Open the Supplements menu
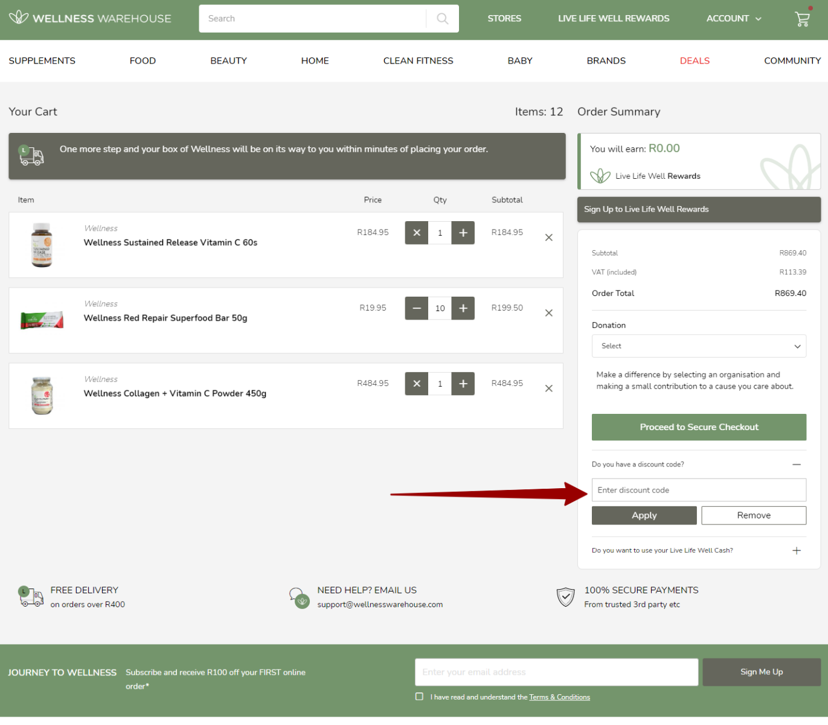Viewport: 828px width, 725px height. coord(42,60)
